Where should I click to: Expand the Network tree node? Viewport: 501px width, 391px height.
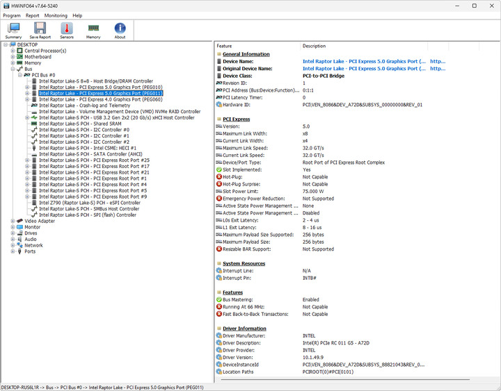pos(13,245)
